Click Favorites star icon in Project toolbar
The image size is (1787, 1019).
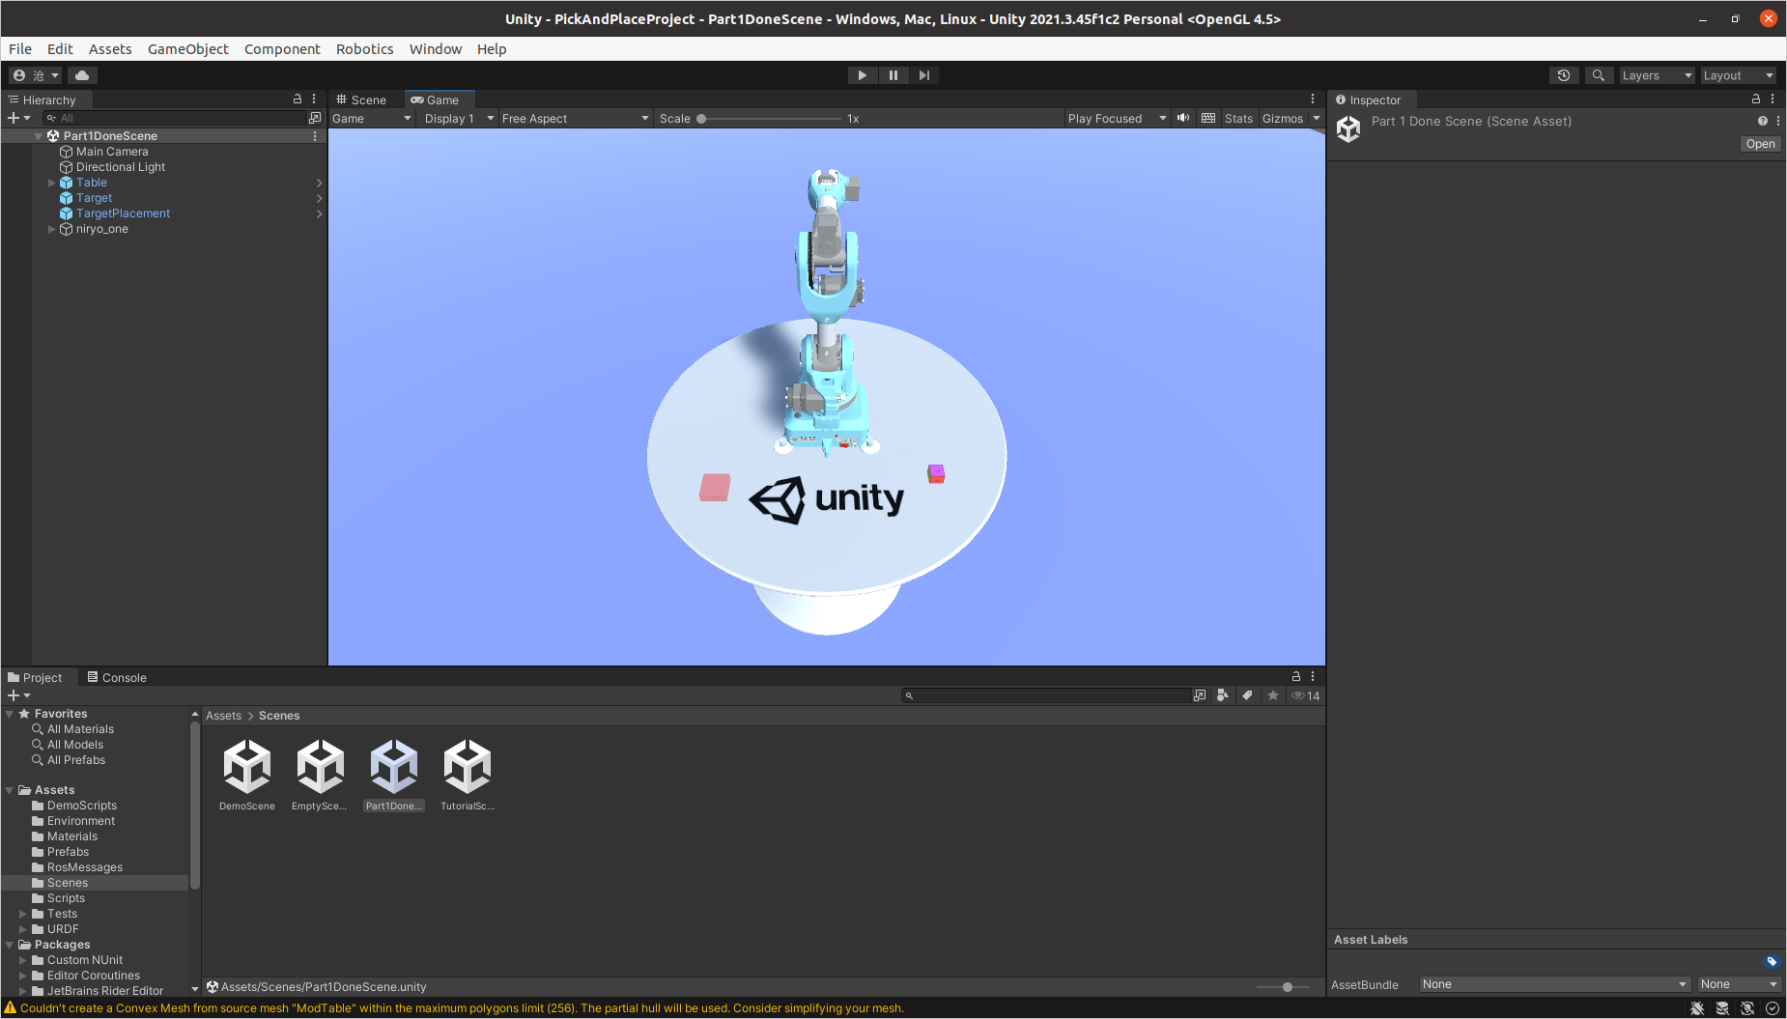pos(1273,695)
